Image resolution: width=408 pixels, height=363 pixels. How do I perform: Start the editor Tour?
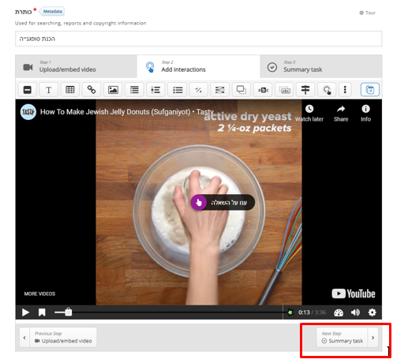click(368, 13)
